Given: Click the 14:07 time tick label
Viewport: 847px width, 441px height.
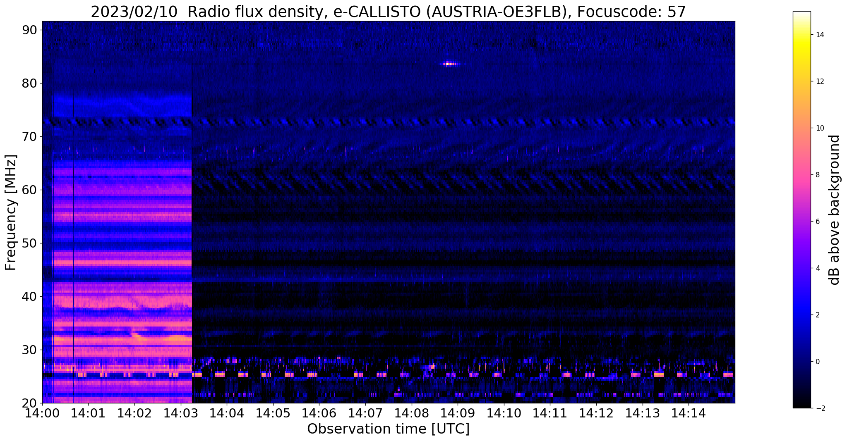Looking at the screenshot, I should [x=365, y=413].
